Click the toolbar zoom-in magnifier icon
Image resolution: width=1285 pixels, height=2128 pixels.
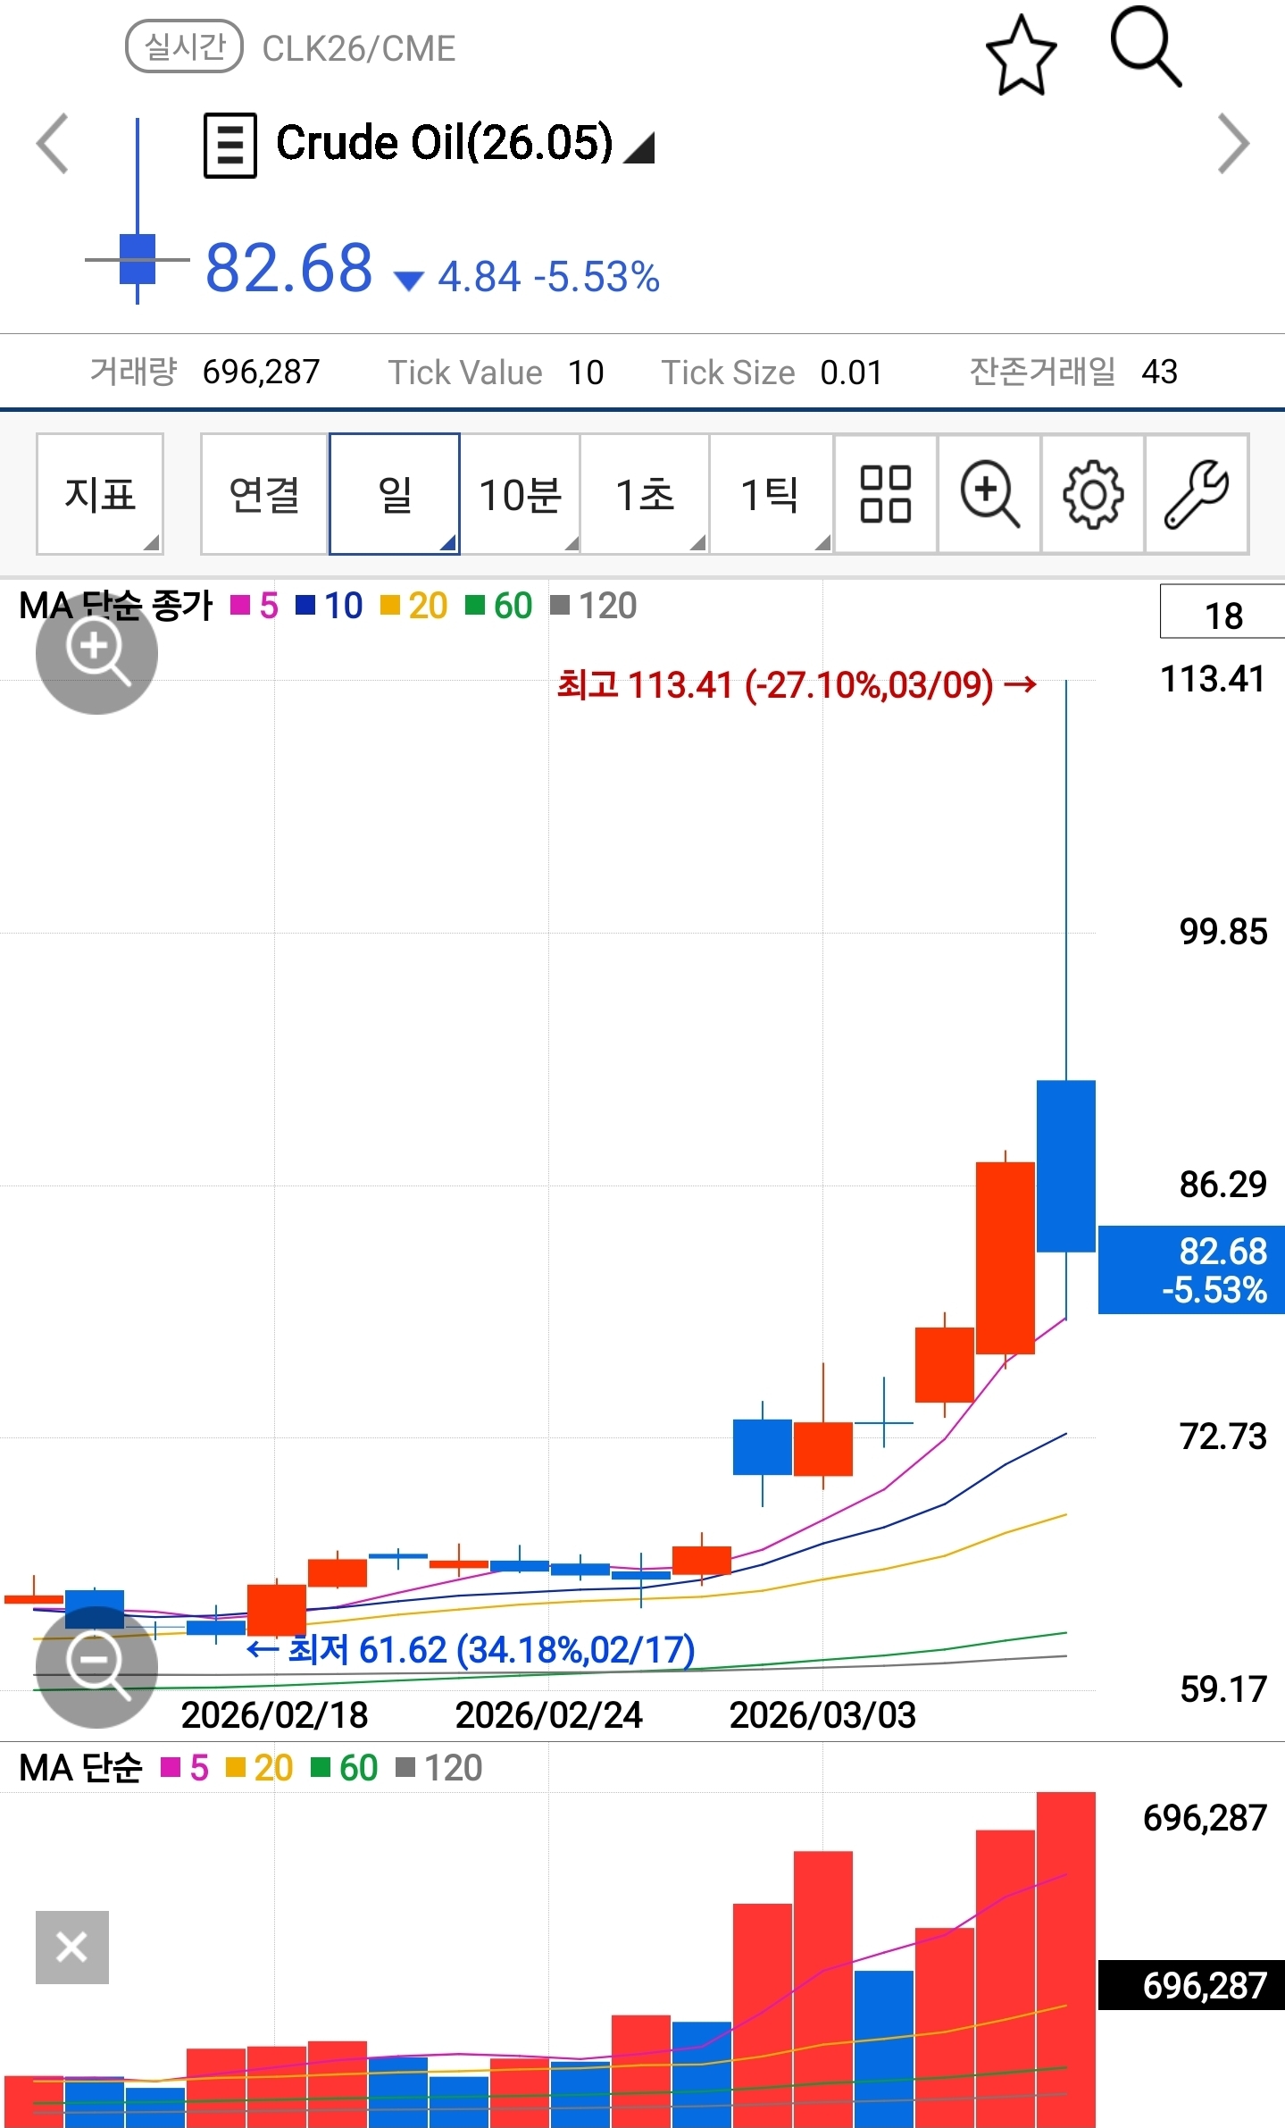[989, 494]
